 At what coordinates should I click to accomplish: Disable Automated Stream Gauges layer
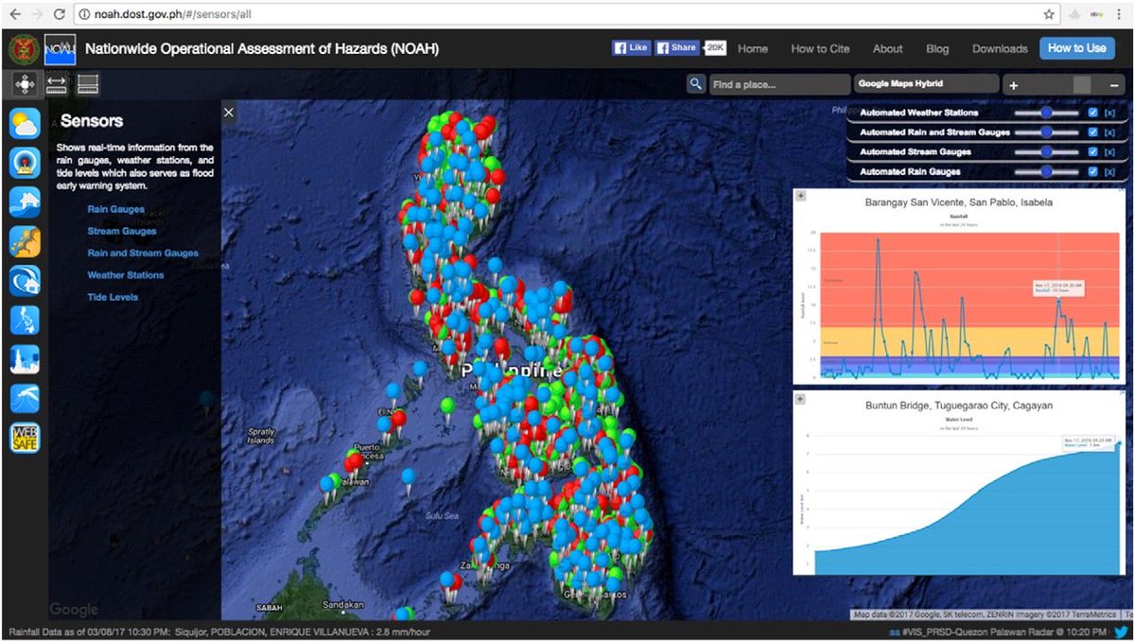point(1092,151)
